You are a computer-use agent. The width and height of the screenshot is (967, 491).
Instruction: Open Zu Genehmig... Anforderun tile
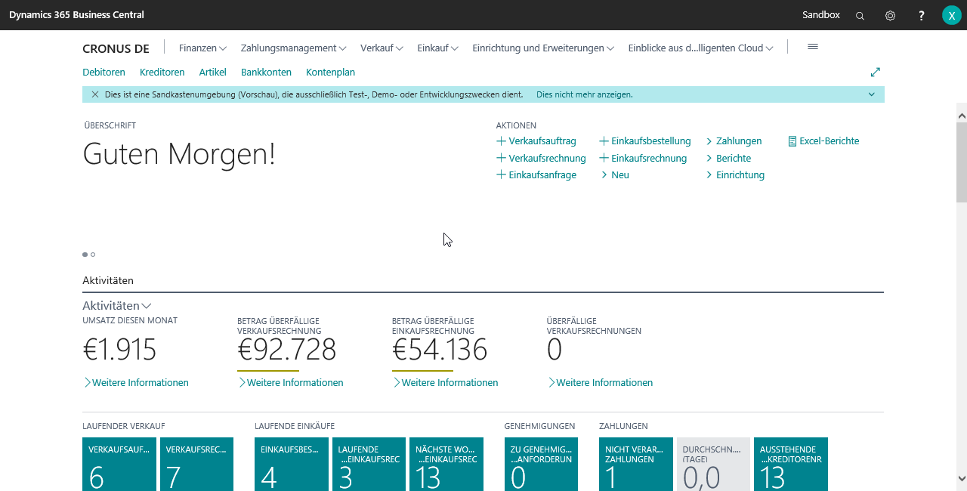click(x=541, y=464)
